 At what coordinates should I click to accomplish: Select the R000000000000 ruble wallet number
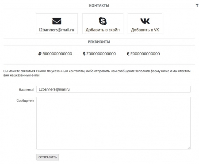click(x=57, y=54)
